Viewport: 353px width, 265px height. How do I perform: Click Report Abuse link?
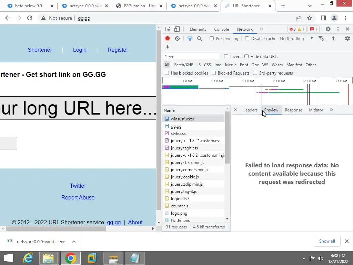(x=78, y=197)
